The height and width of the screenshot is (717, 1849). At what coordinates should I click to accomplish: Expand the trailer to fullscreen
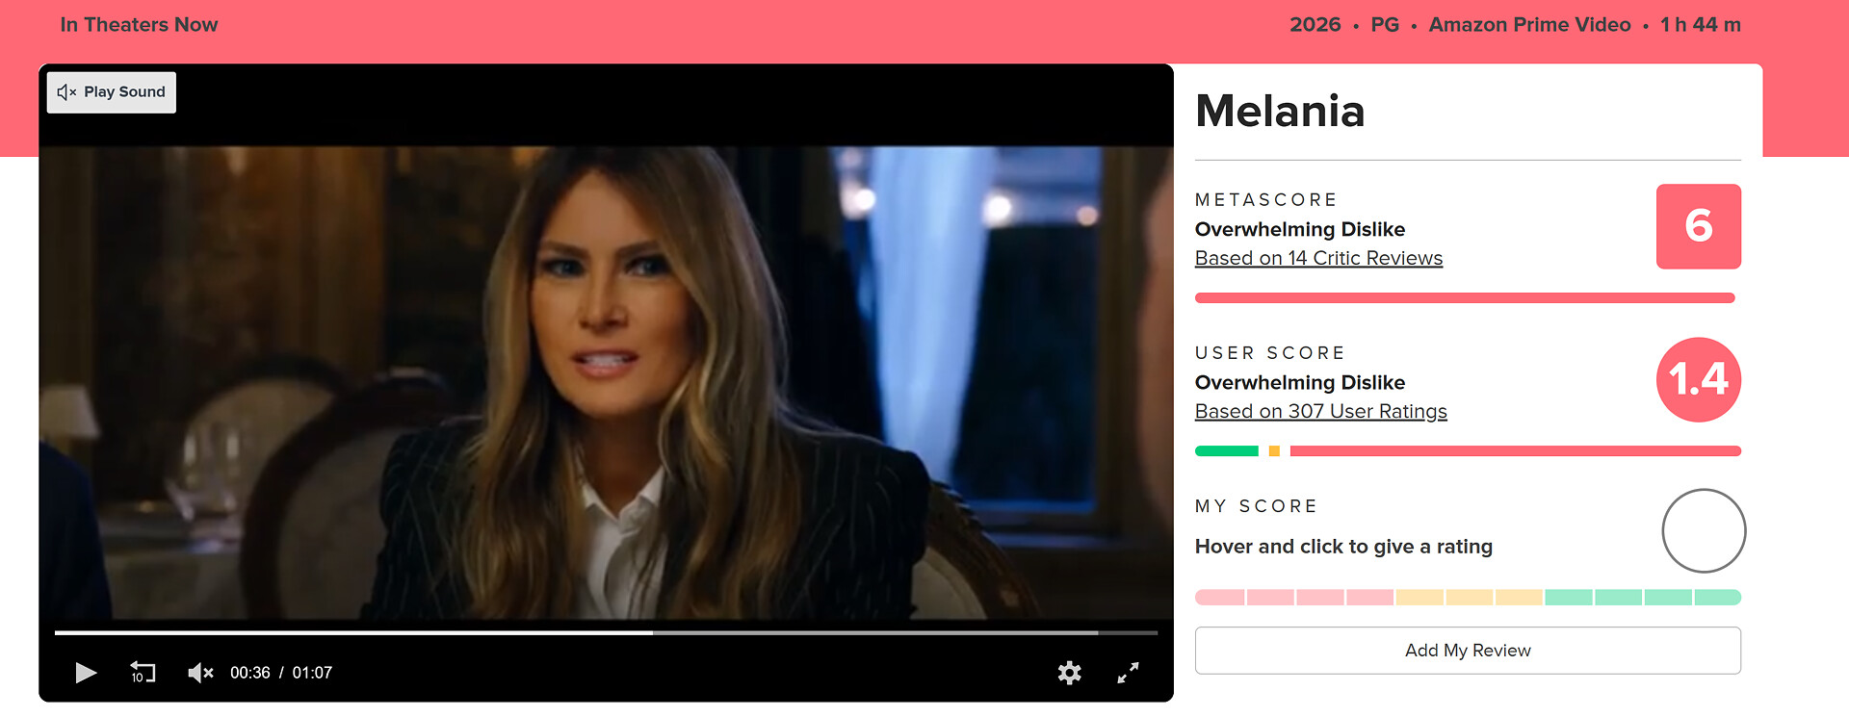pos(1128,673)
